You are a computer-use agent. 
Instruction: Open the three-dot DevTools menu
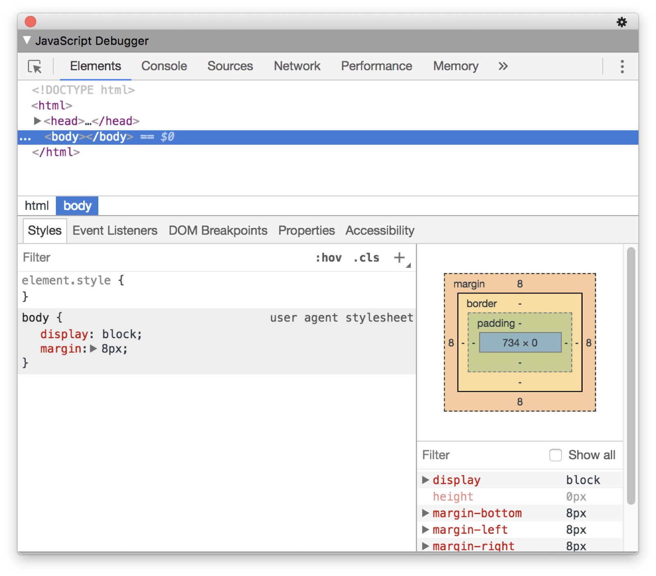pyautogui.click(x=622, y=66)
